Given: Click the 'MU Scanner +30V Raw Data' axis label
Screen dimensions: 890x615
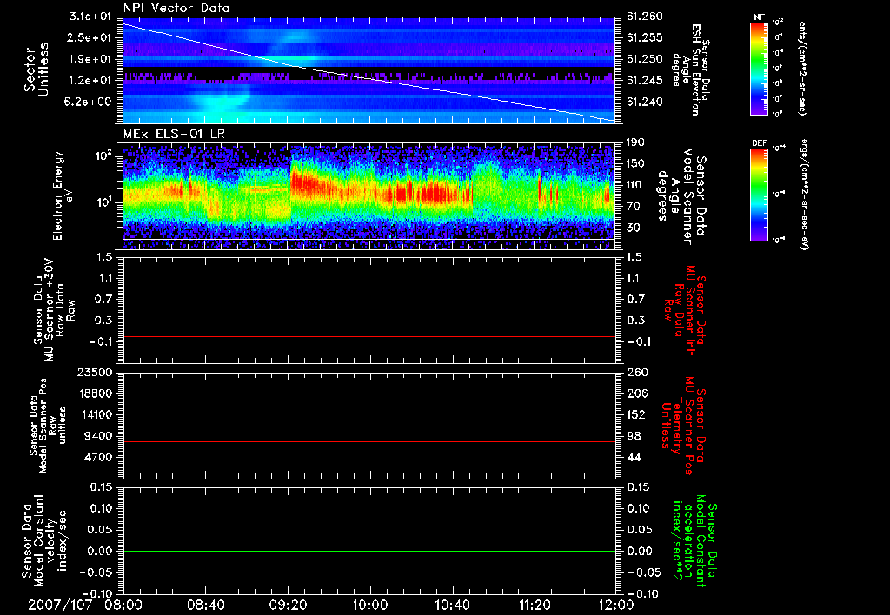Looking at the screenshot, I should click(54, 310).
